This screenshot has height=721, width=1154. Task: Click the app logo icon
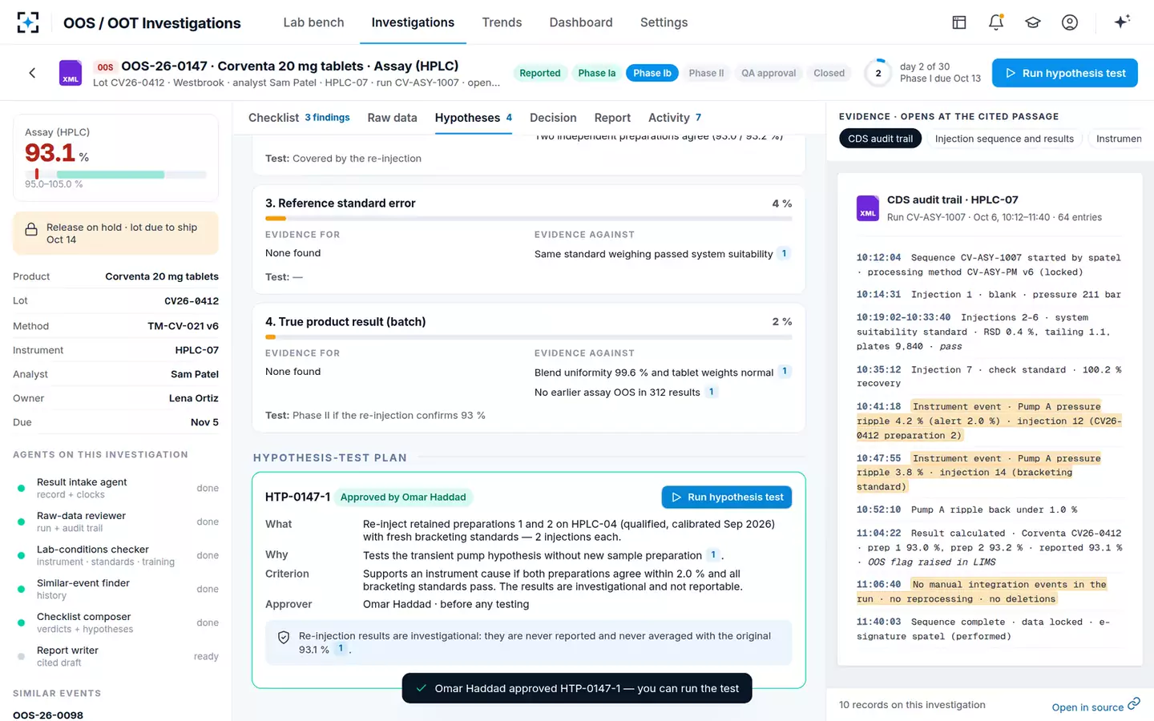[x=28, y=22]
